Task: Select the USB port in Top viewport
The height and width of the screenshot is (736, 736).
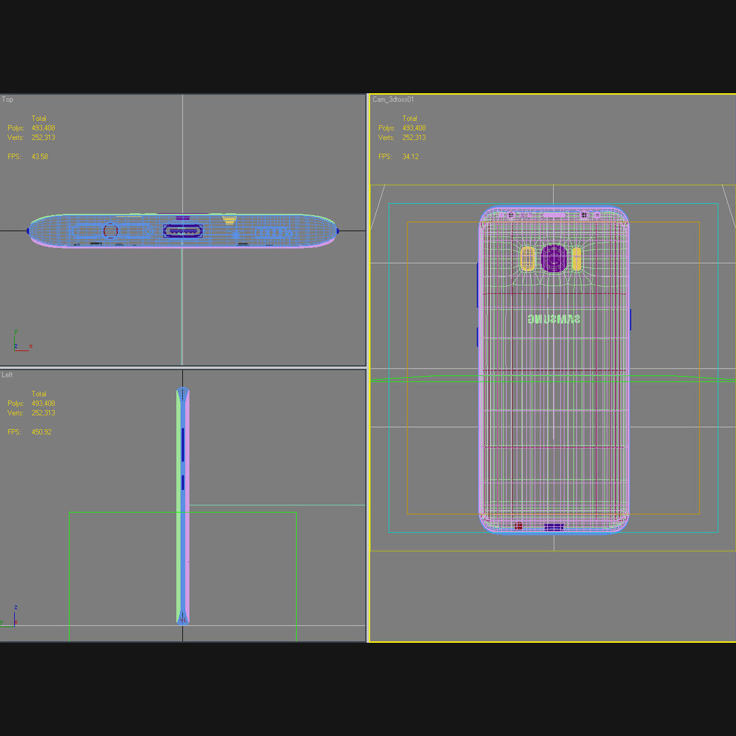Action: click(183, 231)
